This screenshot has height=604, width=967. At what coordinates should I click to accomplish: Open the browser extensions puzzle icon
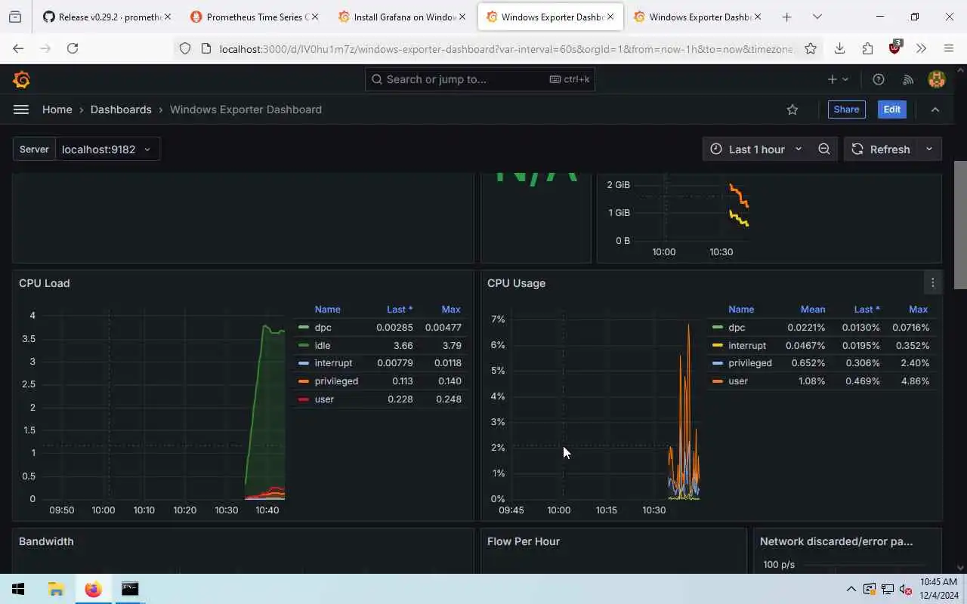(867, 48)
